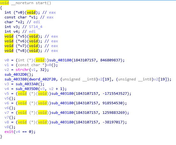Click the exit function call
Viewport: 176px width, 145px height.
[9, 132]
